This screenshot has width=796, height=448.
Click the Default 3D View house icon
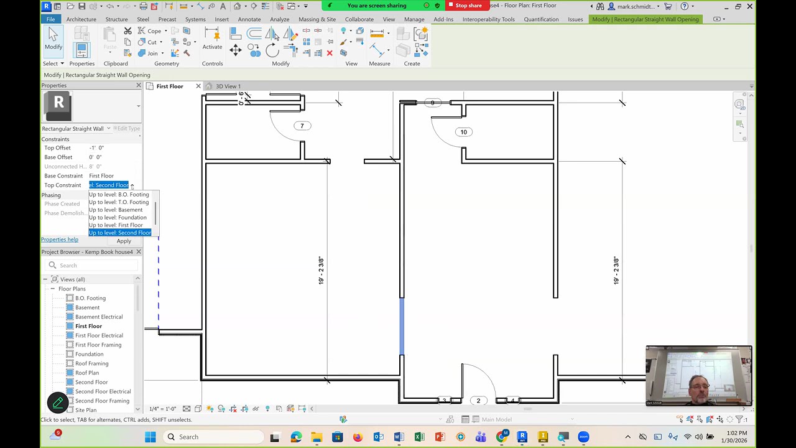click(x=237, y=6)
